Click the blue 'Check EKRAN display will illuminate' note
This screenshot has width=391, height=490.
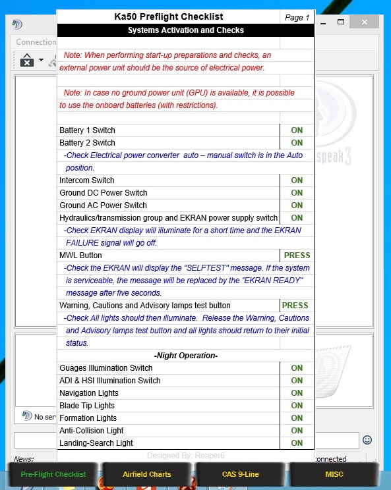coord(183,236)
